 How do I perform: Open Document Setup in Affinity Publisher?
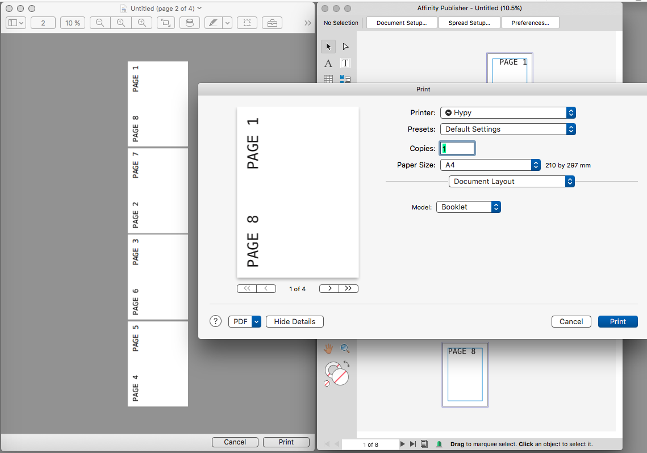pos(401,23)
